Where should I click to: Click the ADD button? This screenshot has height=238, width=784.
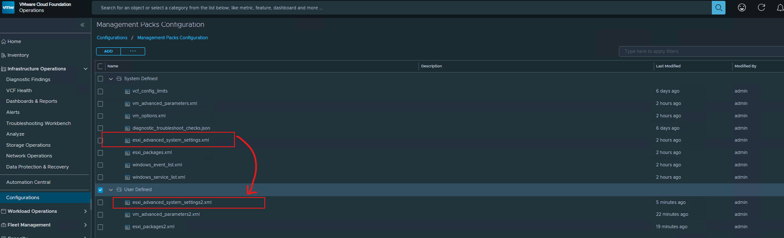click(108, 51)
